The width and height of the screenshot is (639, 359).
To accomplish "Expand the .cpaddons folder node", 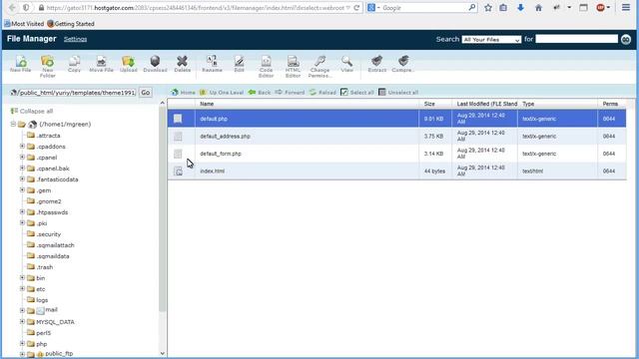I will (x=22, y=147).
